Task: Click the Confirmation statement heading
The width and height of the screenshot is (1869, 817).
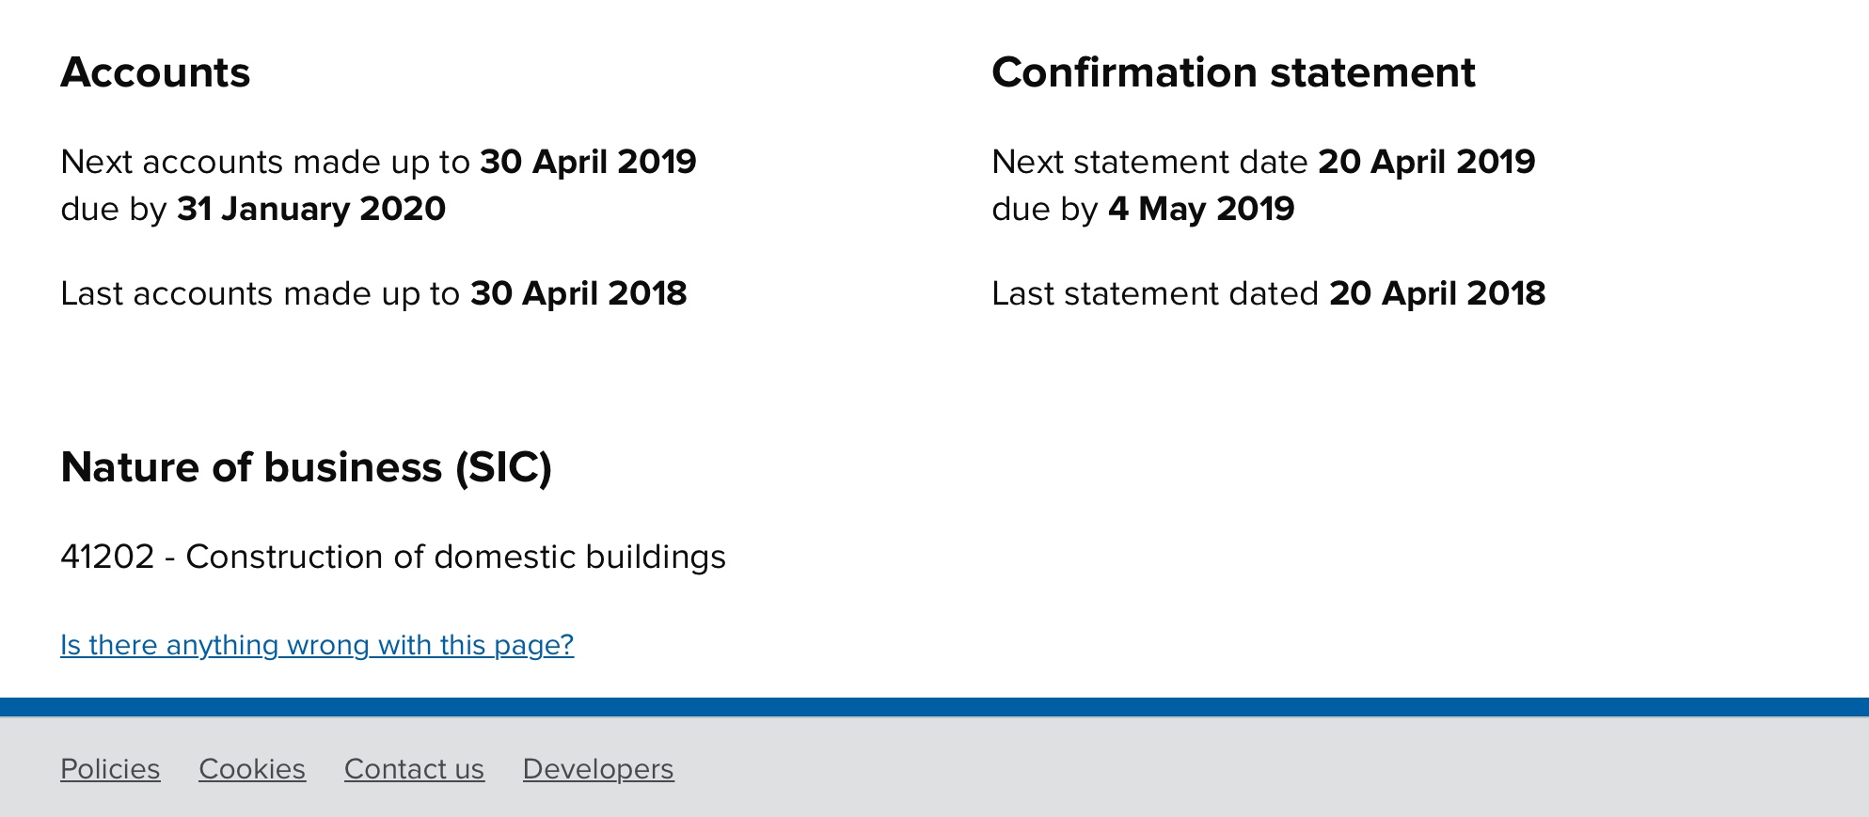Action: click(x=1233, y=72)
